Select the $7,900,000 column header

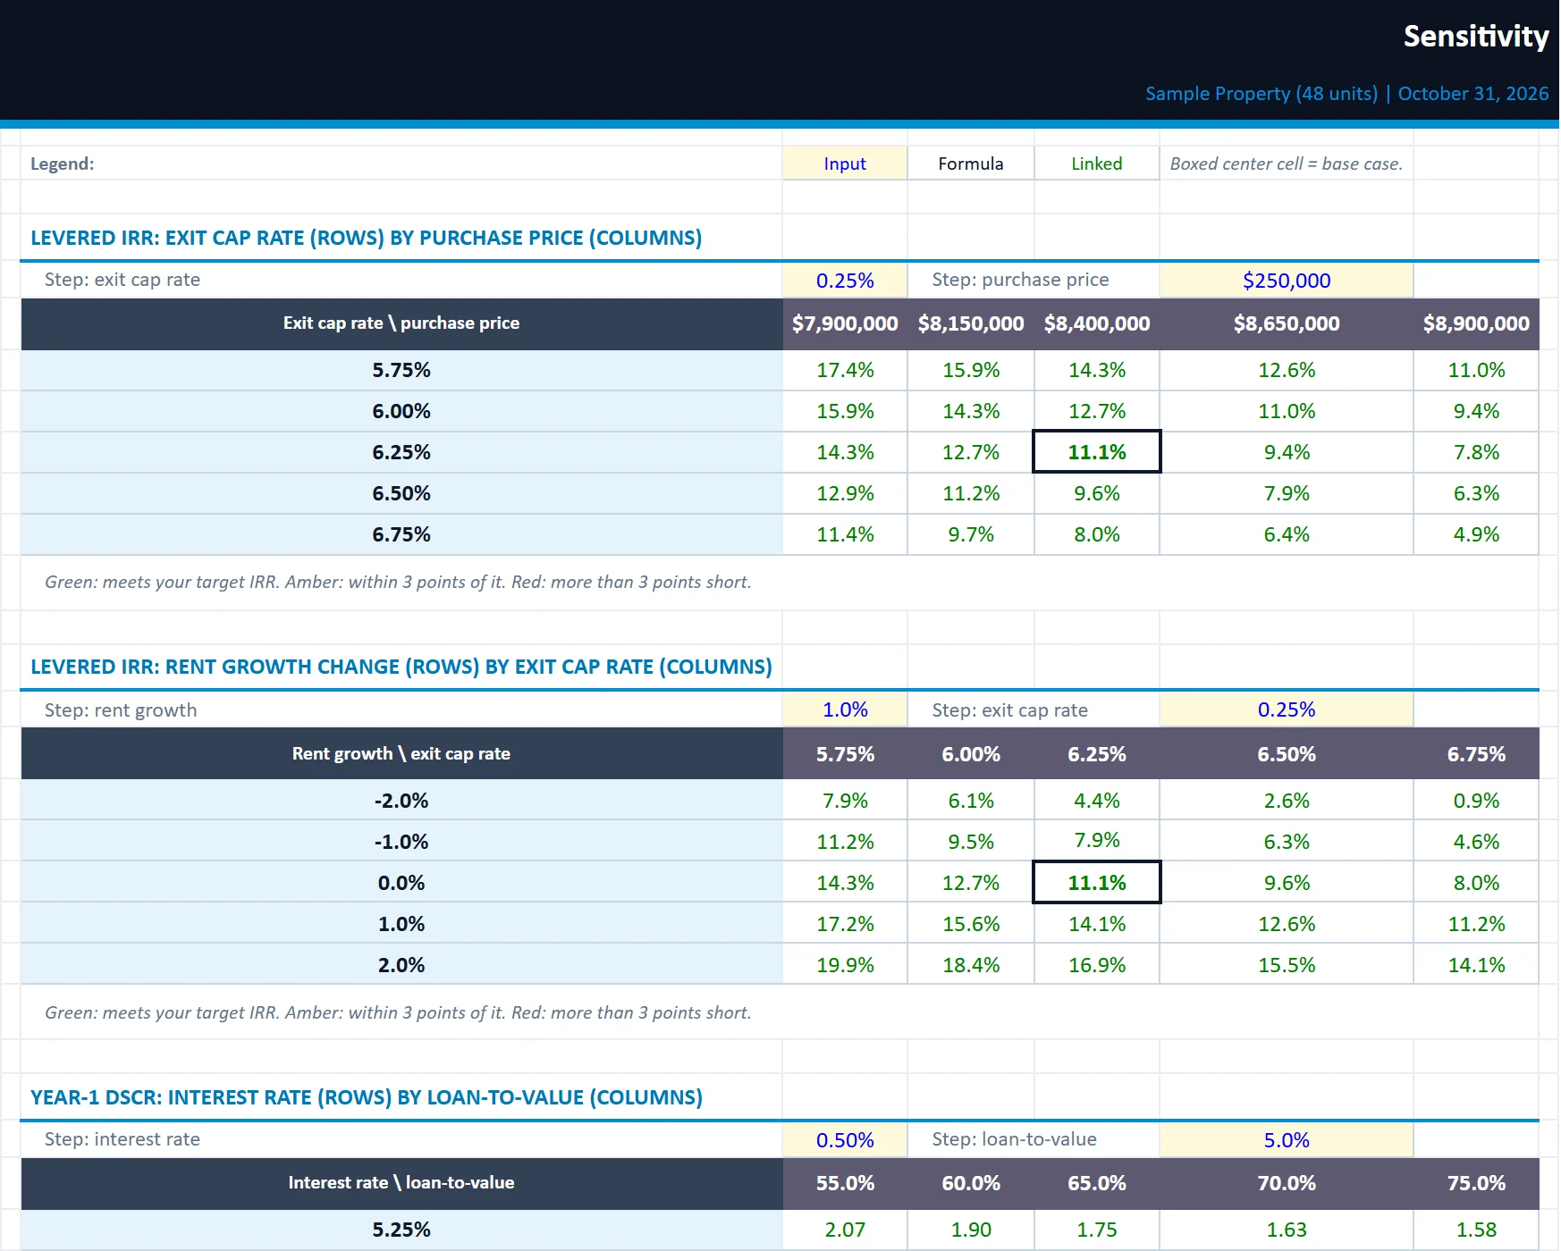(x=845, y=323)
